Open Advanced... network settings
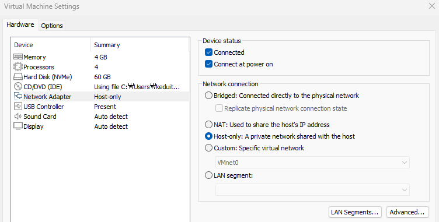439x222 pixels. tap(407, 212)
